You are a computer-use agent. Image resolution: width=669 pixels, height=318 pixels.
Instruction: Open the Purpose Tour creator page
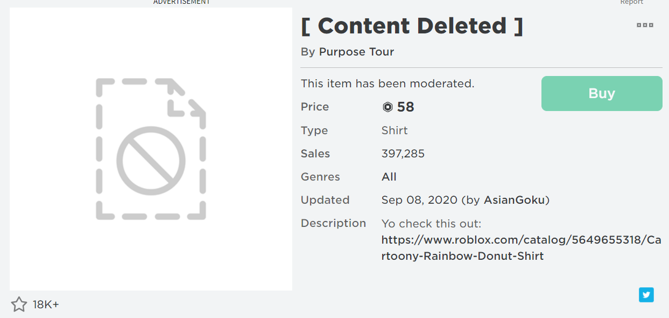tap(356, 52)
